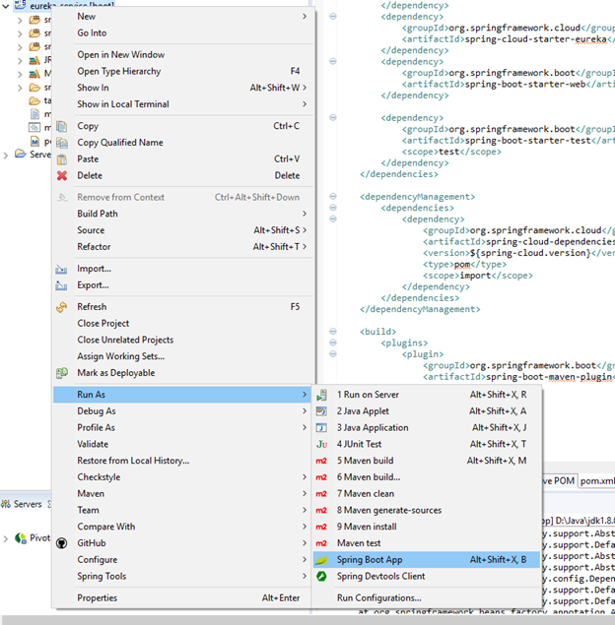615x625 pixels.
Task: Click the Export icon
Action: coord(61,285)
